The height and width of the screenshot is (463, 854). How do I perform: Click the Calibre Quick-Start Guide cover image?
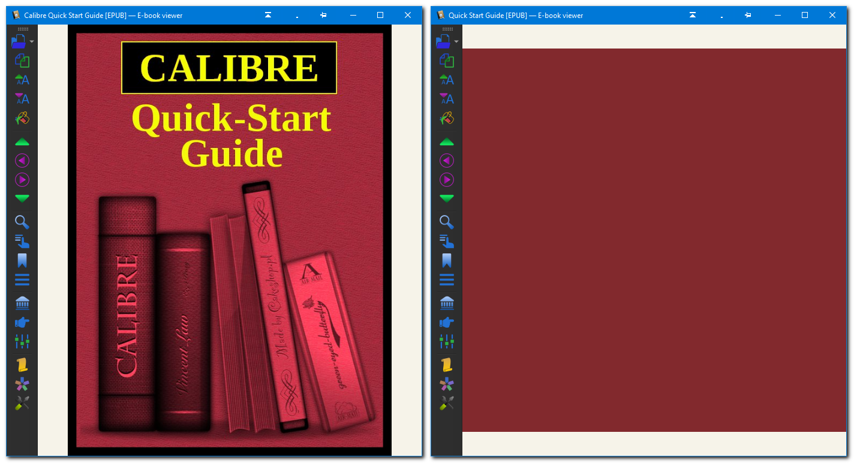pyautogui.click(x=230, y=240)
